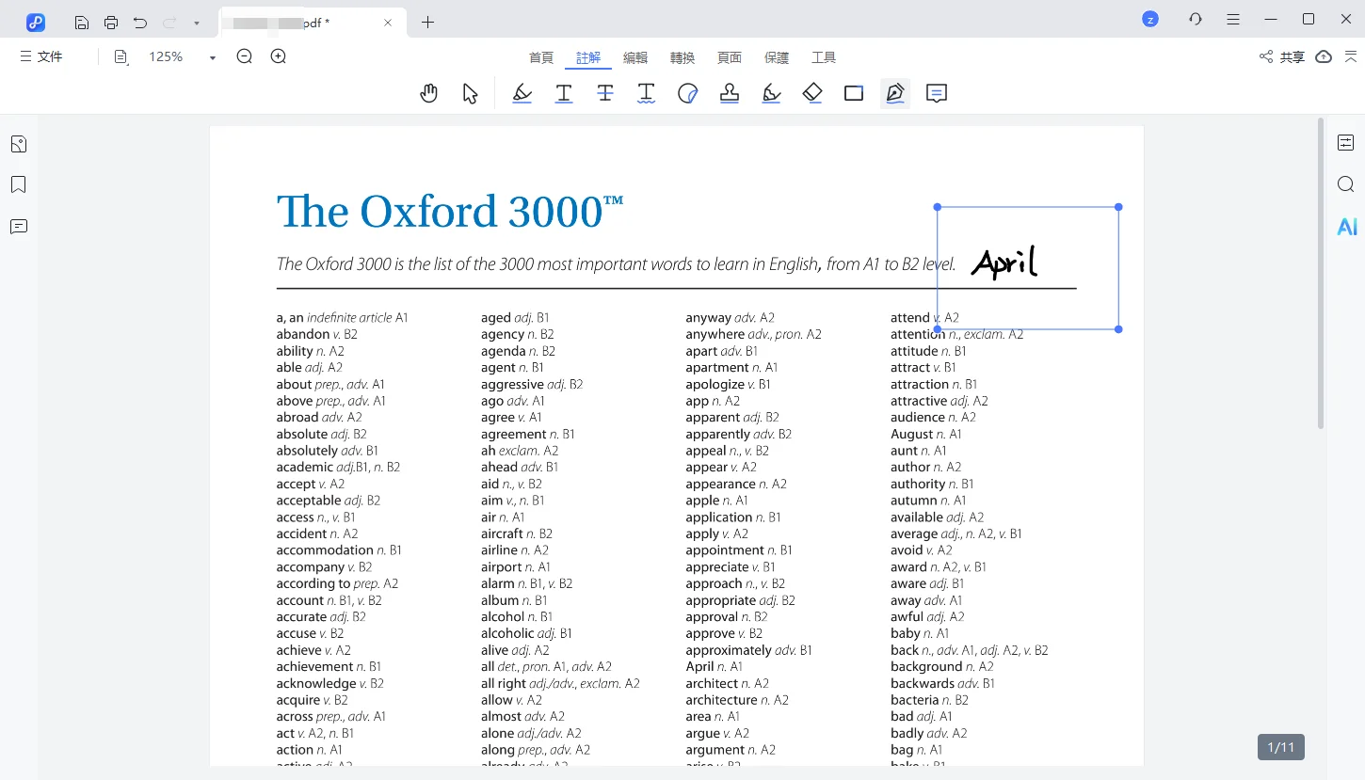Switch to the 編輯 tab
Screen dimensions: 1365x780
click(635, 57)
